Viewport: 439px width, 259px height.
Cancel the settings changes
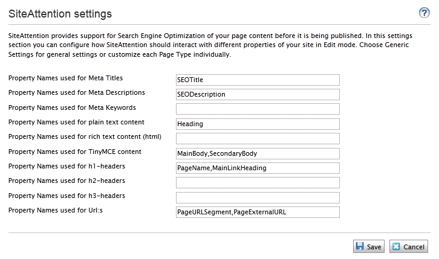tap(408, 246)
